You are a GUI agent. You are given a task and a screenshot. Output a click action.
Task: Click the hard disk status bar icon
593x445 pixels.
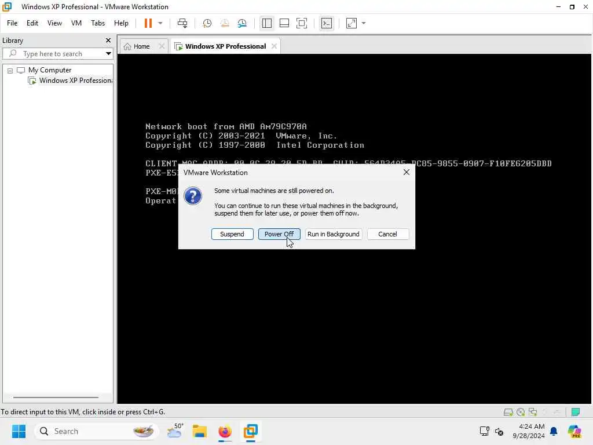pos(508,412)
